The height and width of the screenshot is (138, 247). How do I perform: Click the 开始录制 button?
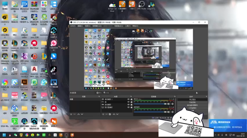click(x=192, y=102)
